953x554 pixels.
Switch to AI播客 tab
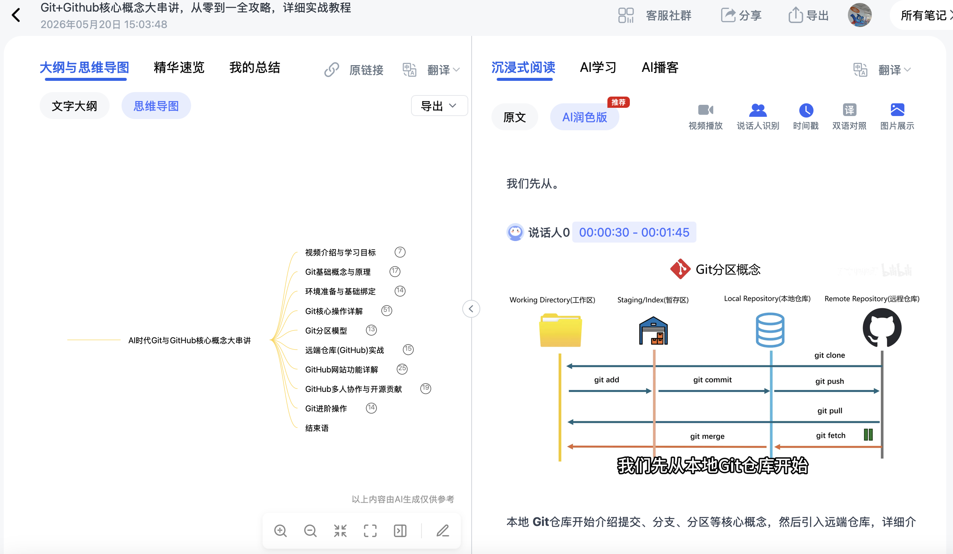[x=660, y=68]
